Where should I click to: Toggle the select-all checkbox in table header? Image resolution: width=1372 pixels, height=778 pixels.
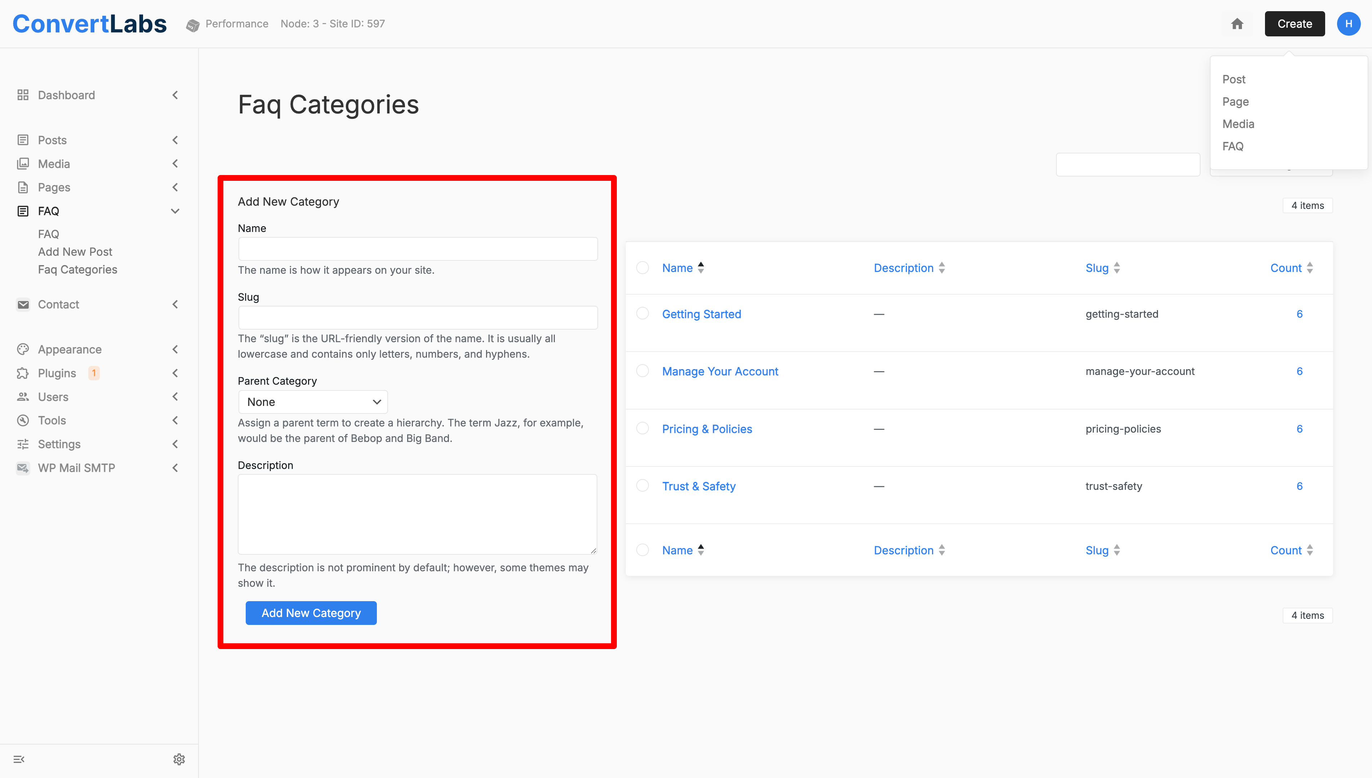642,268
